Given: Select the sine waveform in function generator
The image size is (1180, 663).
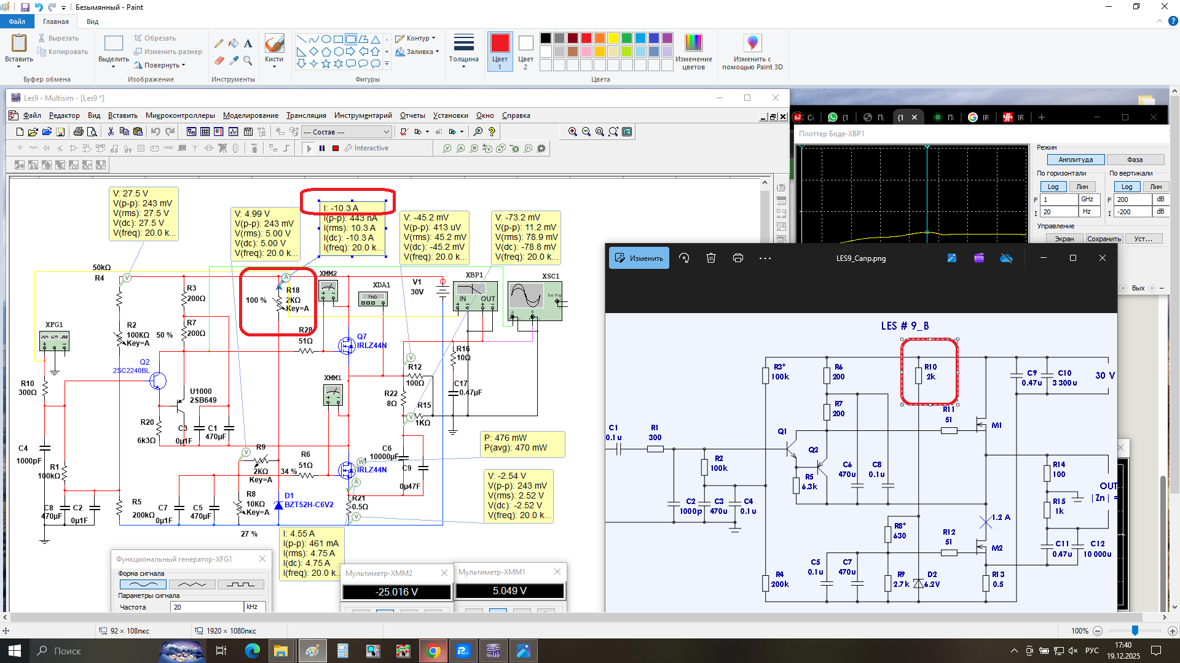Looking at the screenshot, I should tap(143, 584).
